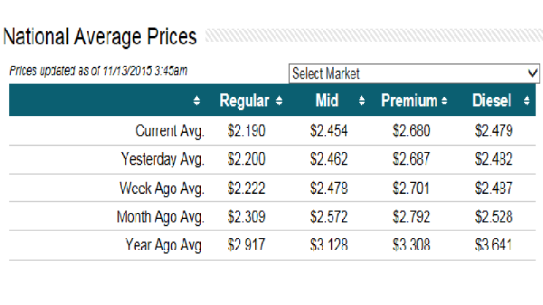This screenshot has height=305, width=543.
Task: Click sort arrows in the first header column
Action: (197, 102)
